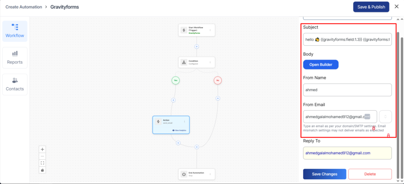Click the send_email Action node icon
The image size is (404, 184).
[x=158, y=122]
